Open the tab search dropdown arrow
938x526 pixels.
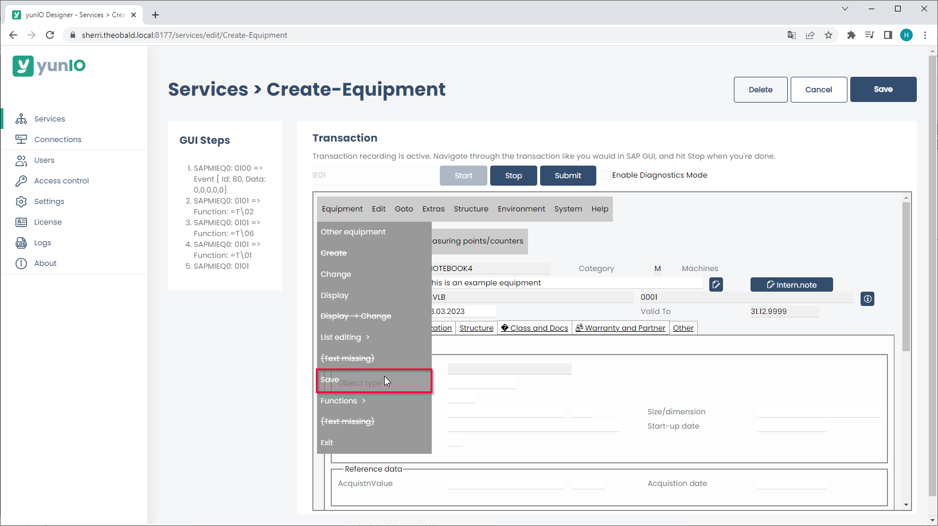[x=845, y=9]
